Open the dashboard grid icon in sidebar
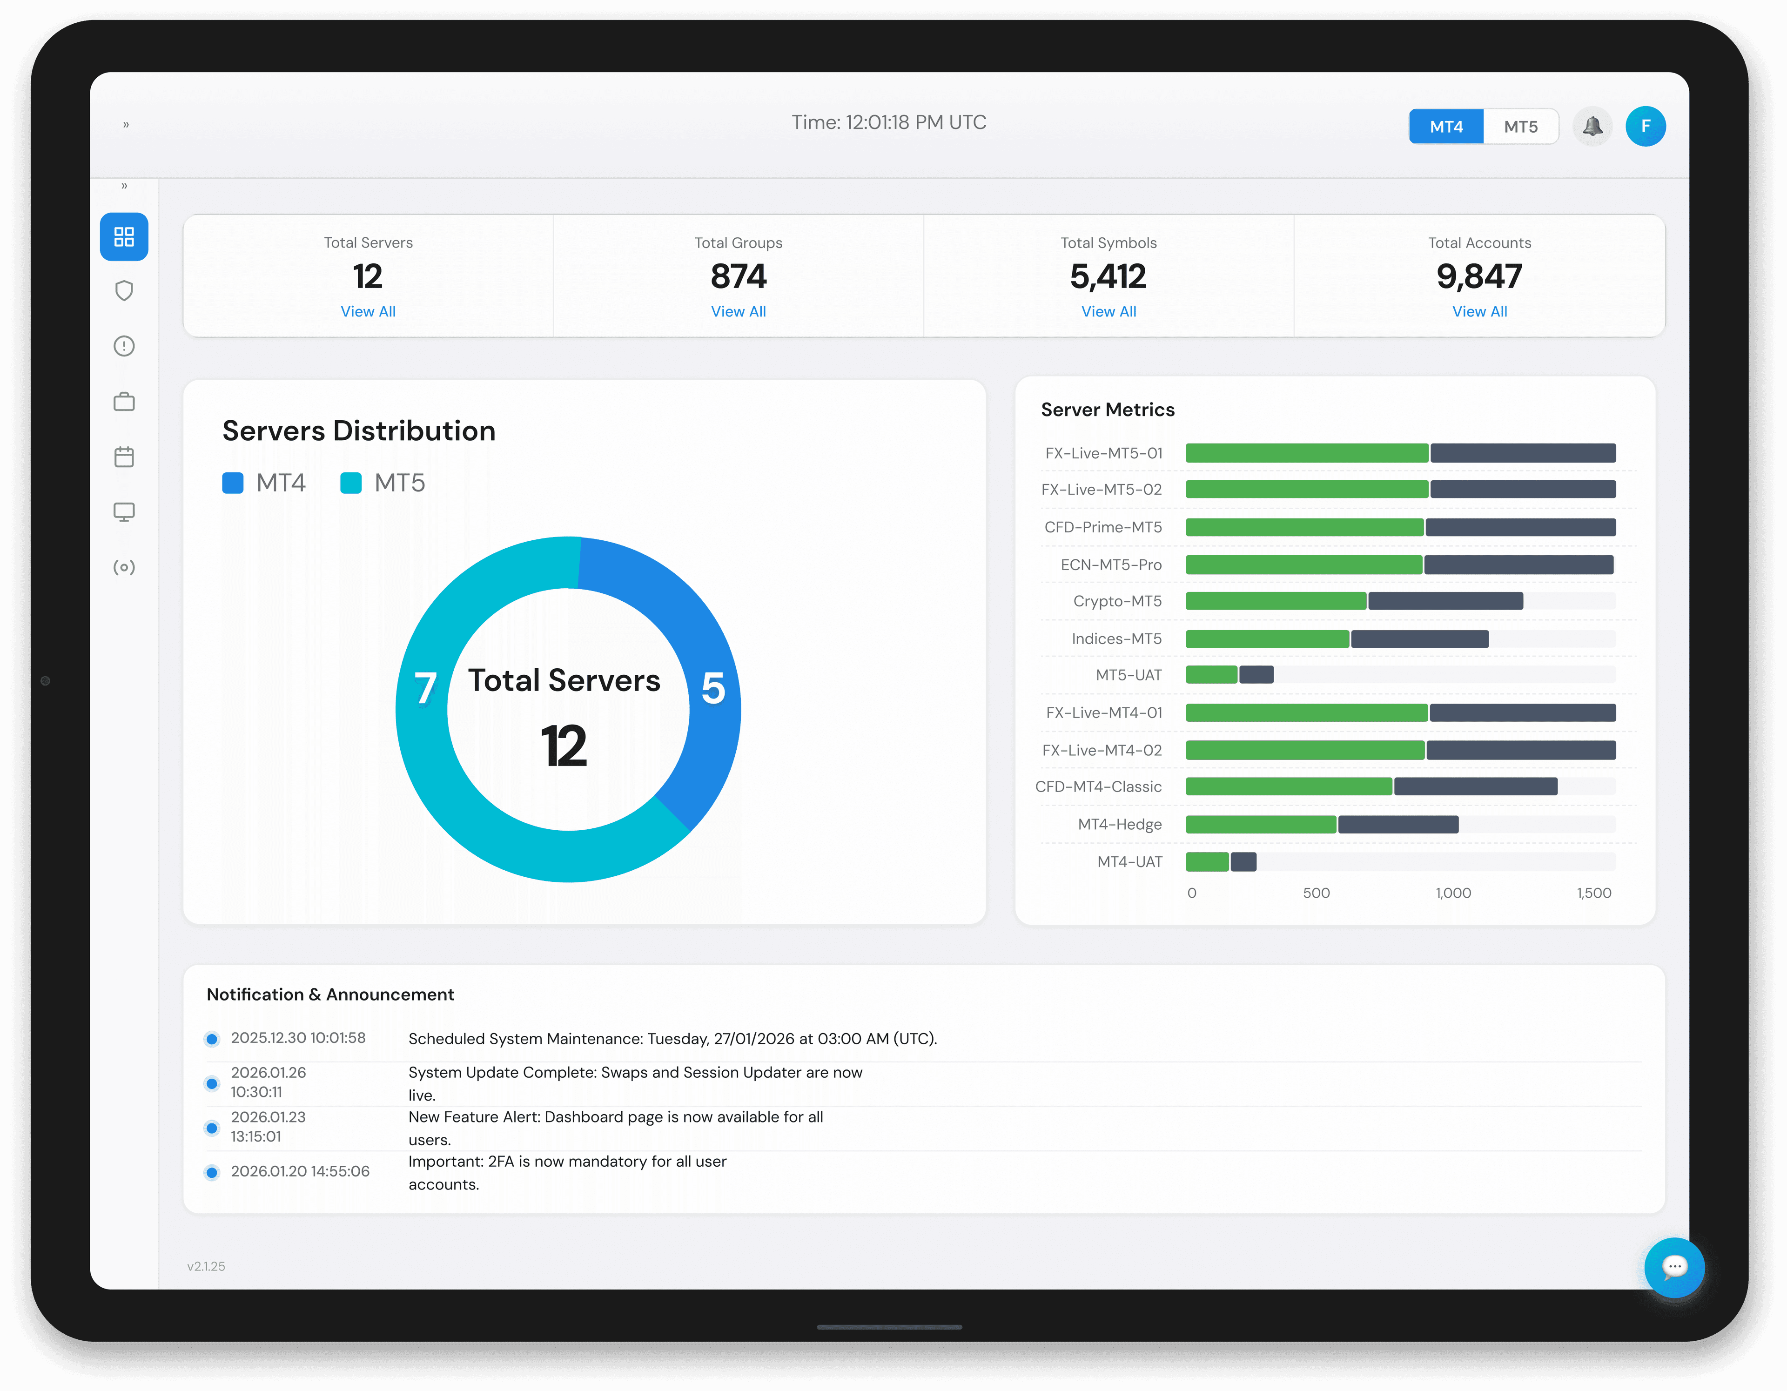The width and height of the screenshot is (1787, 1391). tap(123, 237)
